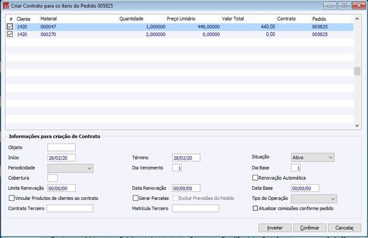Click quantity cell 1,000000
Screen dimensions: 368x238
pyautogui.click(x=156, y=27)
